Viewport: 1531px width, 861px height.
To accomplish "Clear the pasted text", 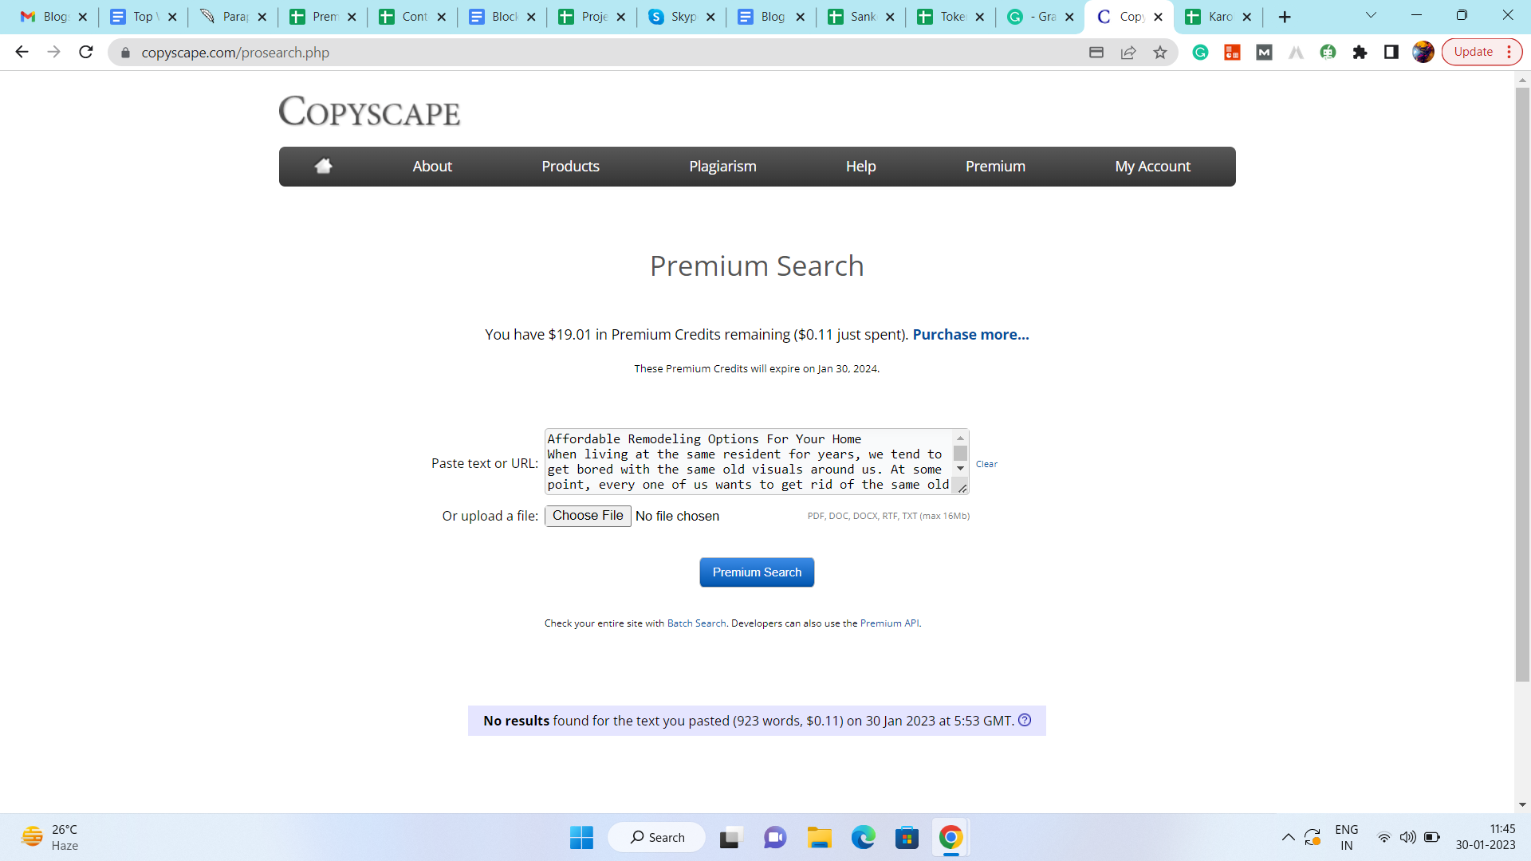I will point(986,464).
